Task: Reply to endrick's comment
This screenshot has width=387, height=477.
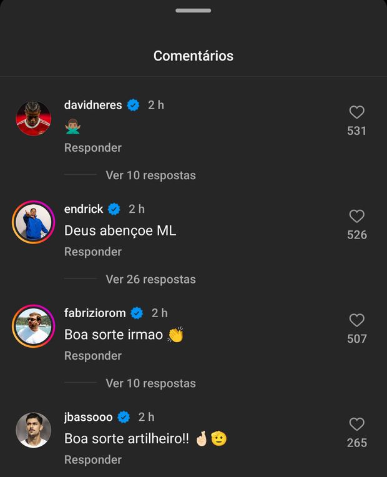Action: tap(92, 252)
